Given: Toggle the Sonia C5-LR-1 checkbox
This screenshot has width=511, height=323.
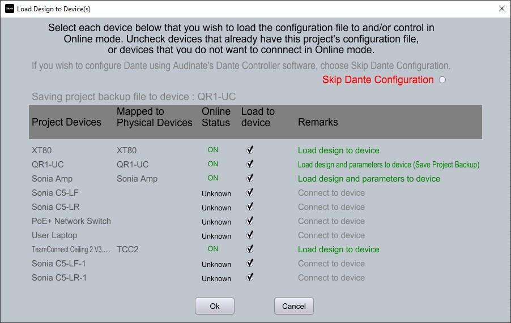Looking at the screenshot, I should click(250, 277).
